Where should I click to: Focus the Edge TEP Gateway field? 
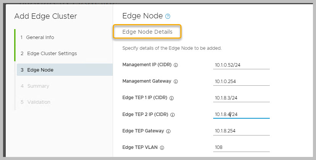(x=241, y=131)
